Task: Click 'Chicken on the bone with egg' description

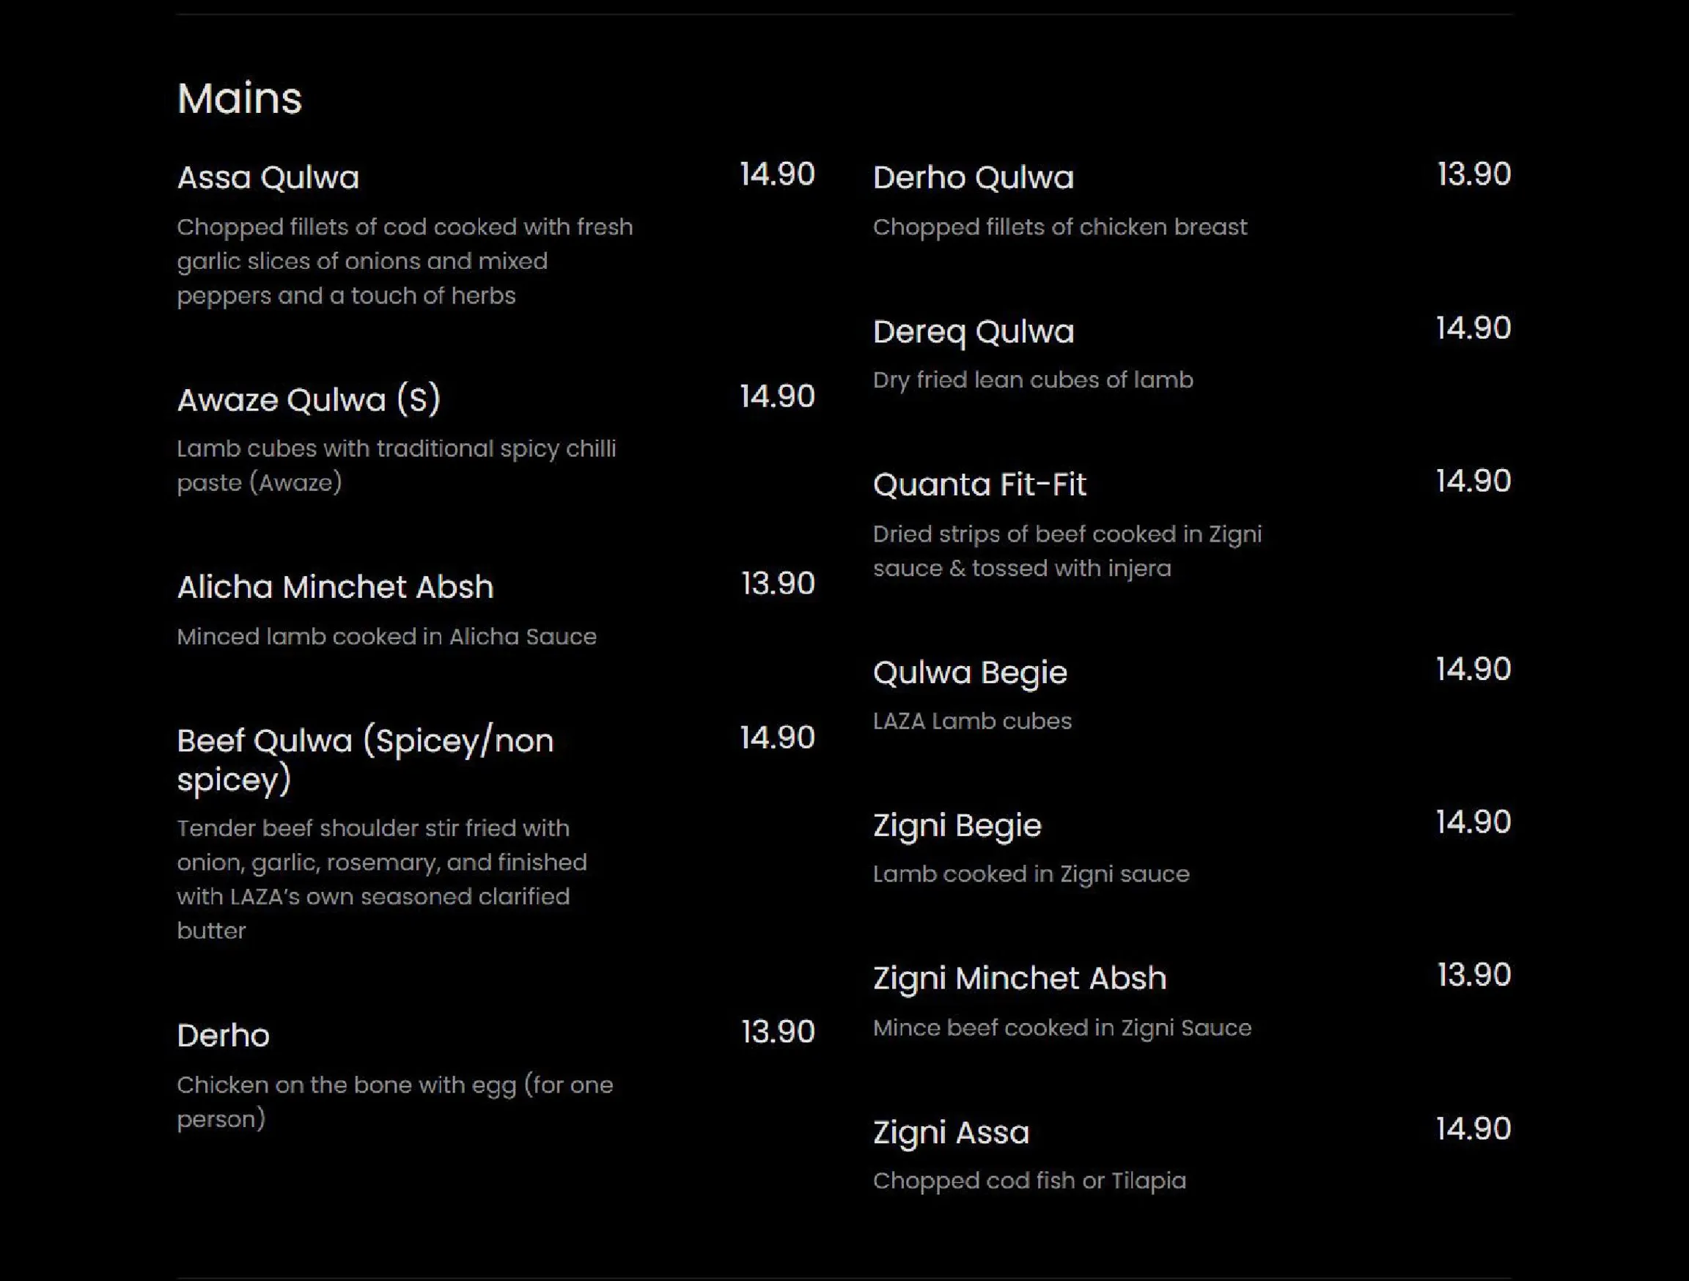Action: (x=396, y=1101)
